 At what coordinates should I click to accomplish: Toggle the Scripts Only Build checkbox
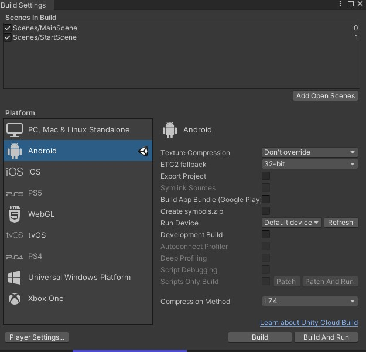(266, 281)
